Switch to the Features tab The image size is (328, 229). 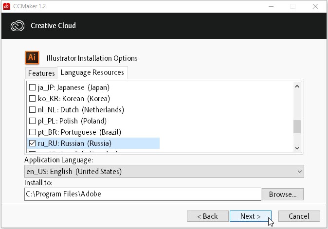point(41,73)
